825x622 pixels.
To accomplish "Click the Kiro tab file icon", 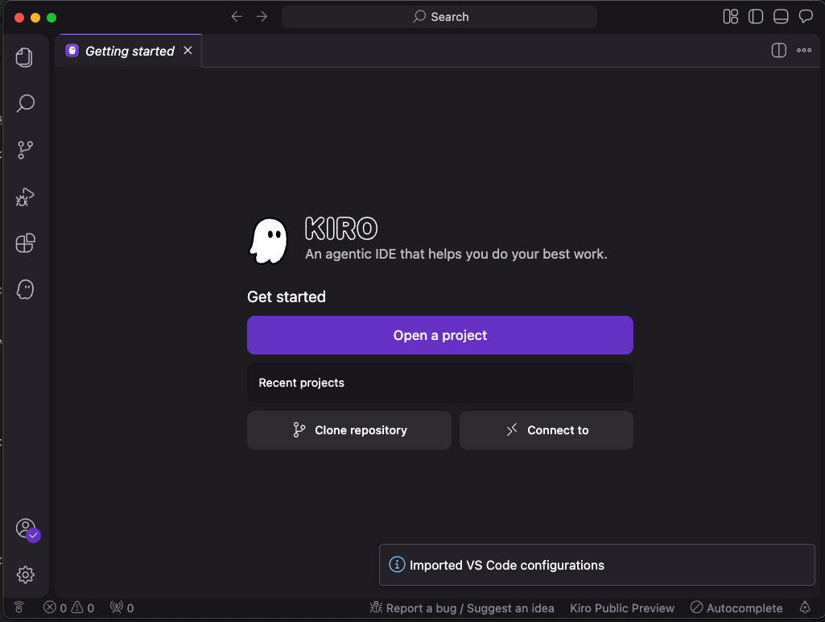I will click(72, 51).
